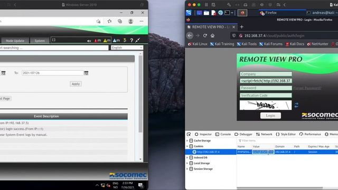The width and height of the screenshot is (338, 190).
Task: Open the To date calendar picker
Action: [86, 73]
